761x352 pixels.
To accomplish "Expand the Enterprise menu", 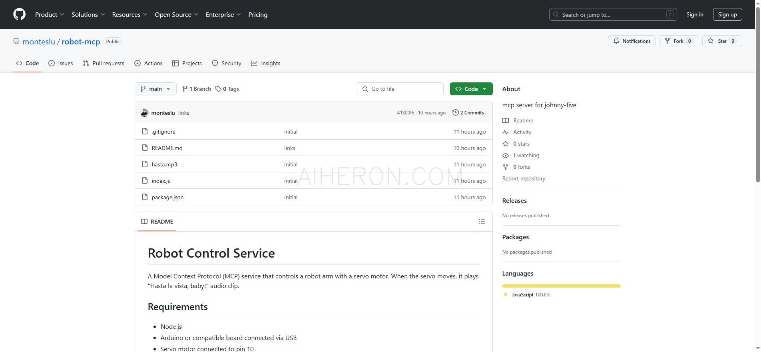I will [x=223, y=14].
